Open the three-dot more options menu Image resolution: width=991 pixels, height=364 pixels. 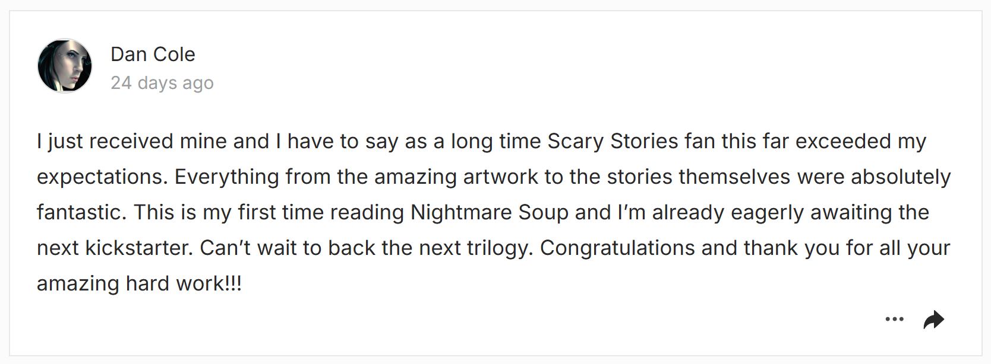point(894,320)
